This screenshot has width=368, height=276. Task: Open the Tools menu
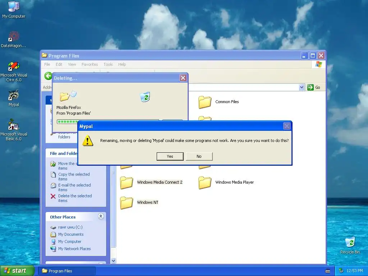pos(108,64)
